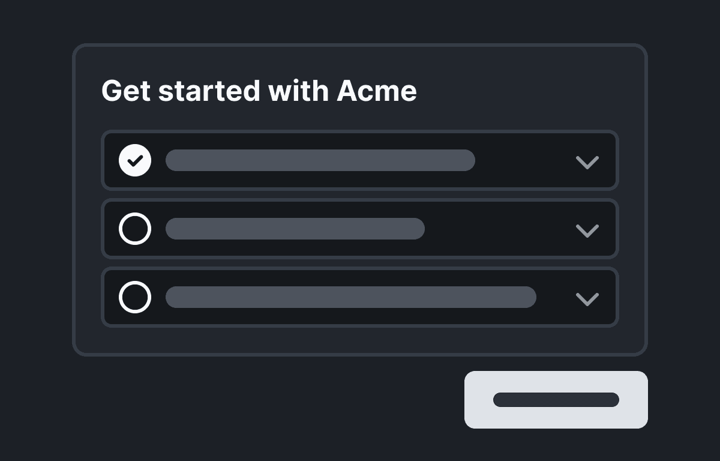Open the third item's chevron dropdown

click(587, 299)
